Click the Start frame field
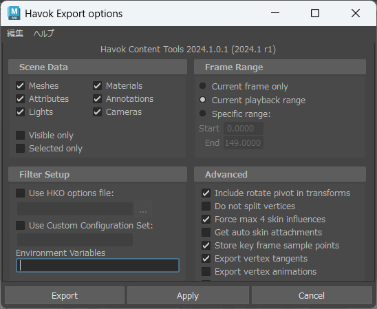 [x=244, y=129]
